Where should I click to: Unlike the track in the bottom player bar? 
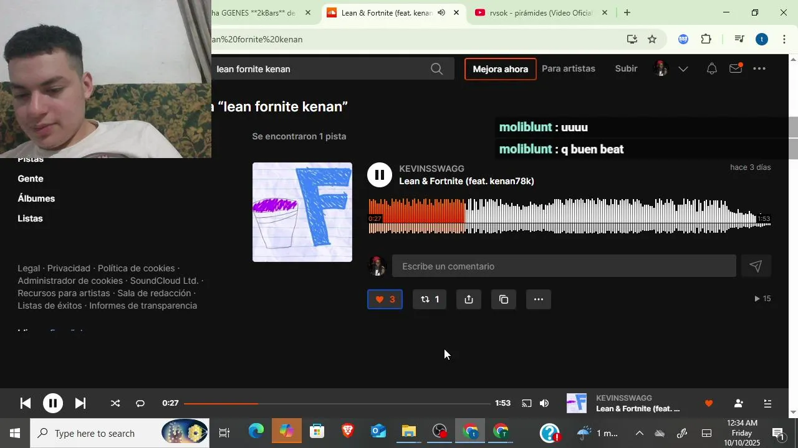tap(708, 403)
